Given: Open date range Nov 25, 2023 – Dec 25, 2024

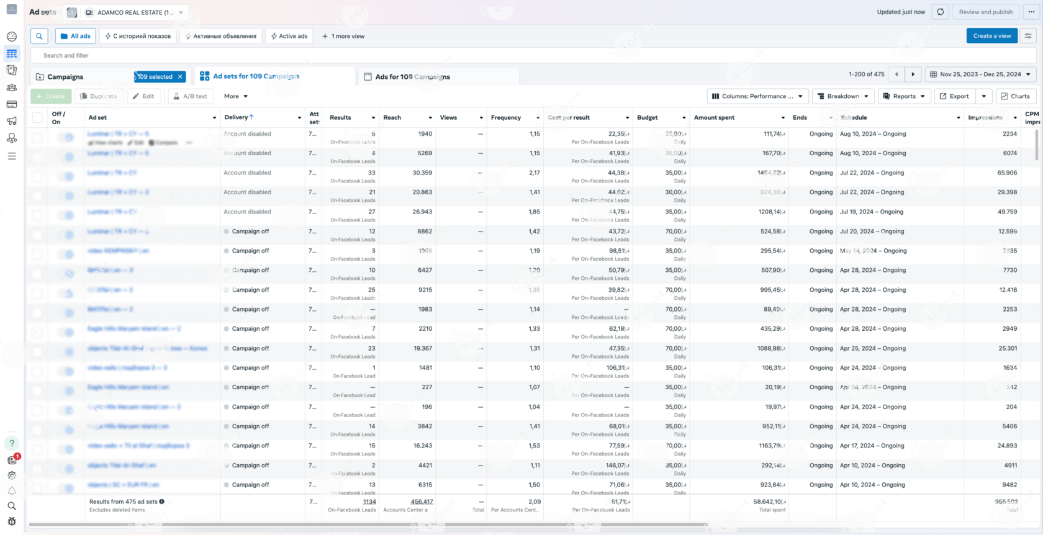Looking at the screenshot, I should point(980,74).
